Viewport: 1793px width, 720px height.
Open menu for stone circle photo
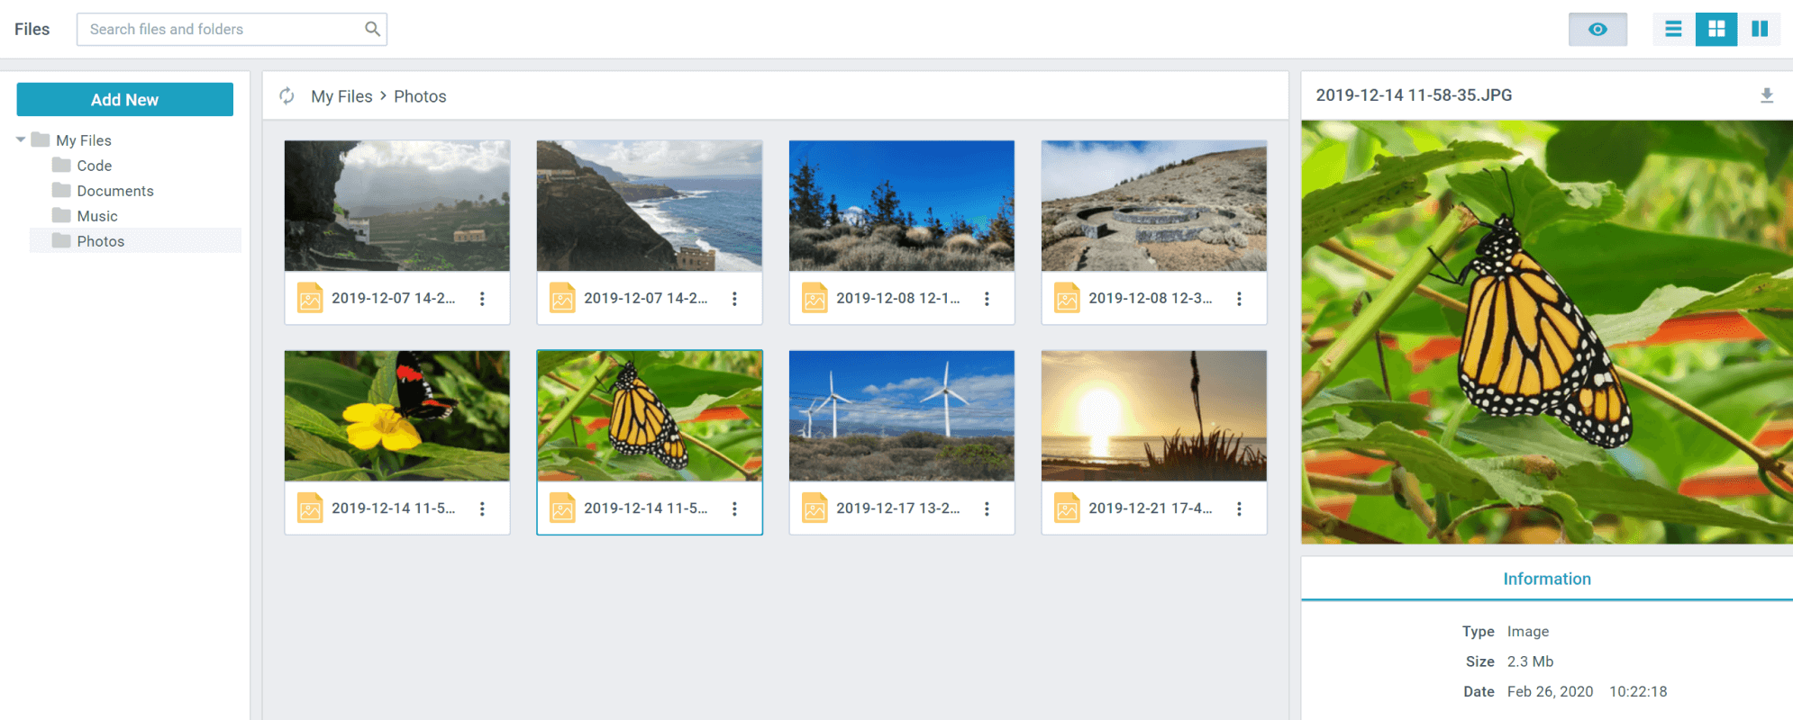(1239, 299)
